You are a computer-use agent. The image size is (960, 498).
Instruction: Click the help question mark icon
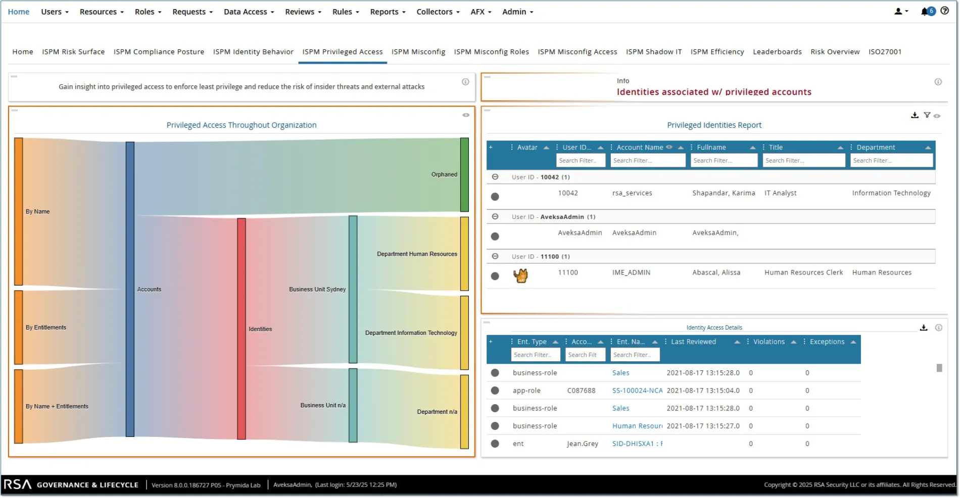pyautogui.click(x=944, y=11)
